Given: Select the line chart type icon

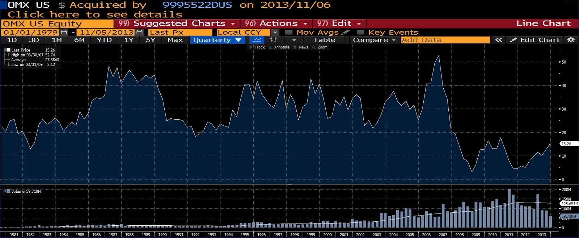Looking at the screenshot, I should click(x=257, y=40).
